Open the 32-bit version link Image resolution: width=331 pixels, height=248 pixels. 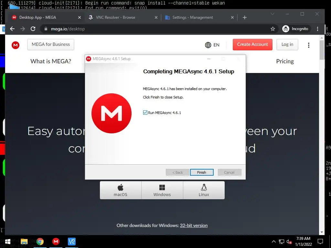coord(194,225)
